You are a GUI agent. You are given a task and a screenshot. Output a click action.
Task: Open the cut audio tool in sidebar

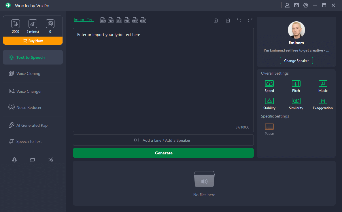[x=51, y=160]
